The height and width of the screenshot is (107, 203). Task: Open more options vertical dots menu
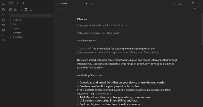[199, 9]
